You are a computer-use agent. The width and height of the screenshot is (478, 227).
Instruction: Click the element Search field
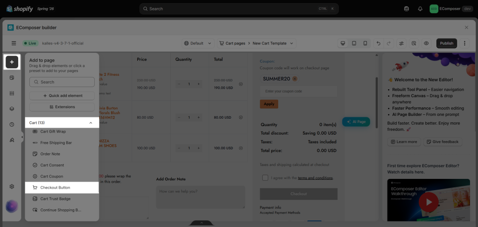pos(62,82)
